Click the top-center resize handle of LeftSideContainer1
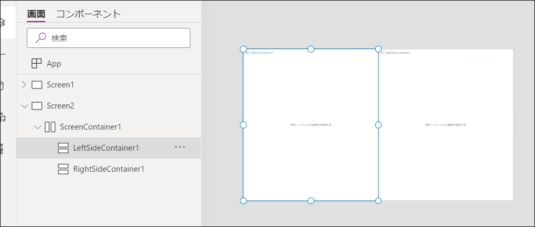 coord(311,49)
